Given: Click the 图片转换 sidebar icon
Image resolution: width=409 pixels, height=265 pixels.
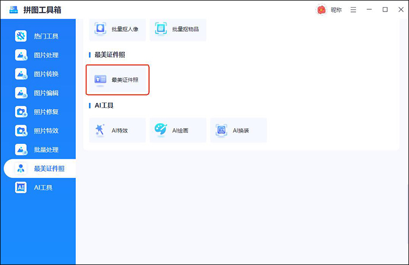Looking at the screenshot, I should pyautogui.click(x=21, y=74).
